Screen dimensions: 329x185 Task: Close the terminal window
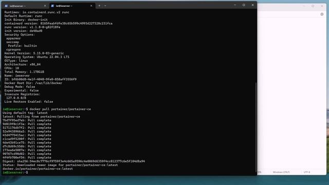coord(252,5)
